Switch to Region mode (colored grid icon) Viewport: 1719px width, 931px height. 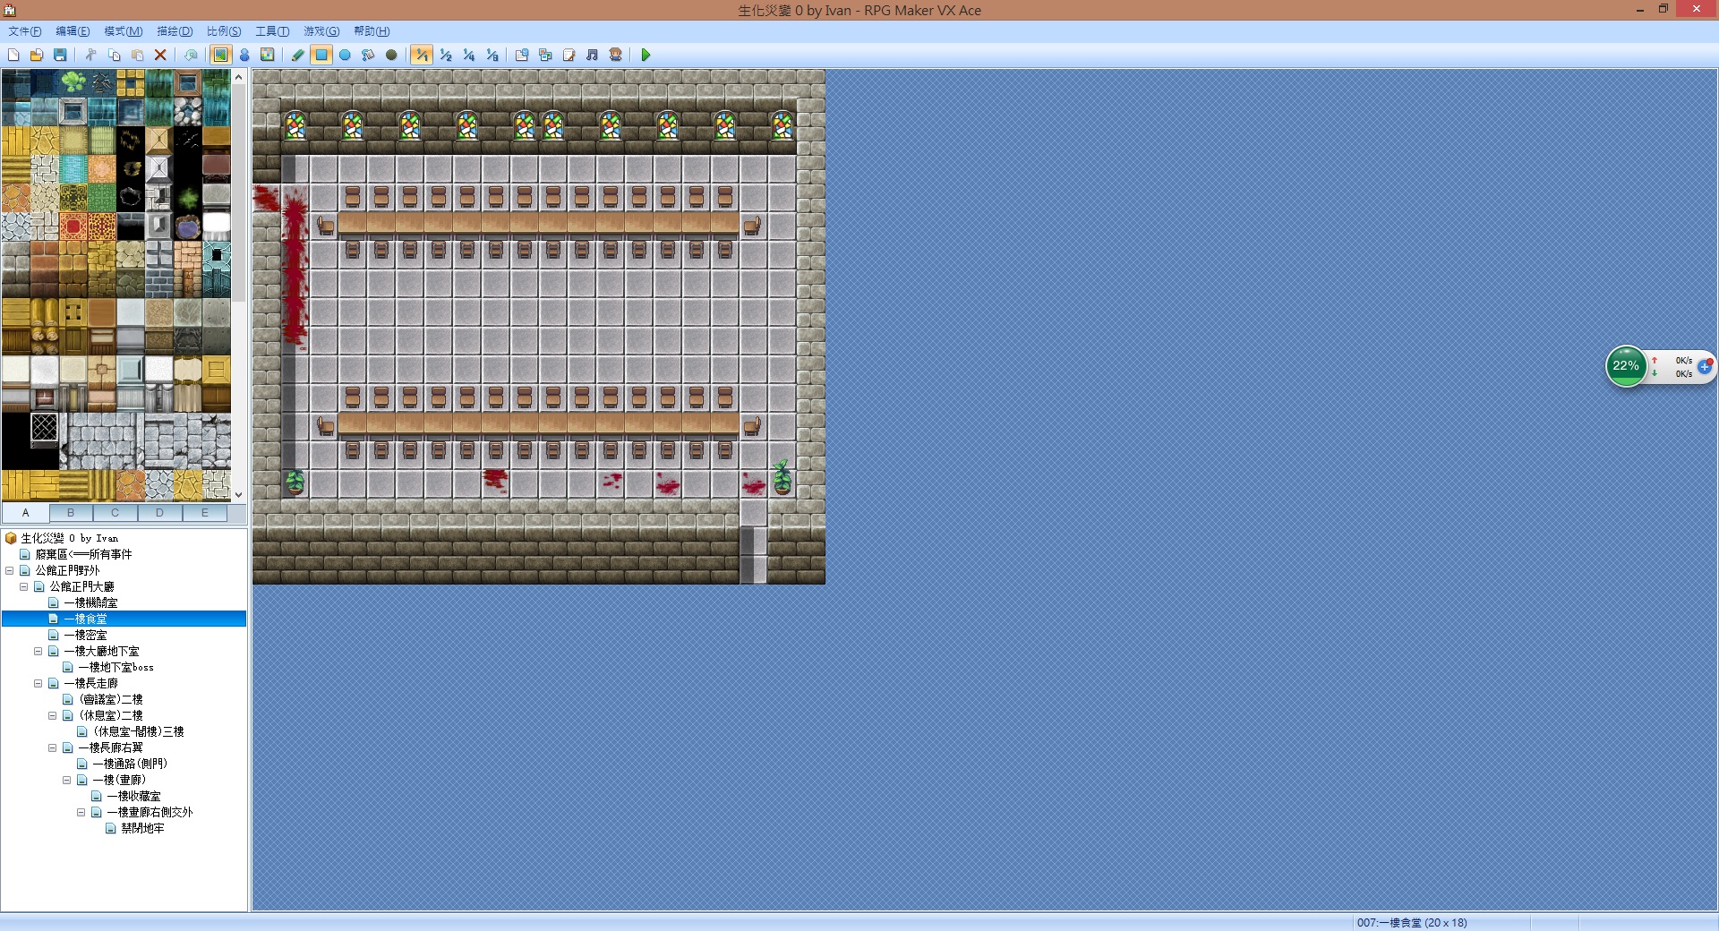coord(268,56)
